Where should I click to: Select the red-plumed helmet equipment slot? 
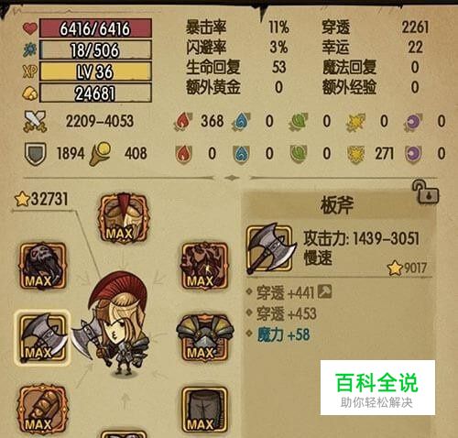(124, 218)
